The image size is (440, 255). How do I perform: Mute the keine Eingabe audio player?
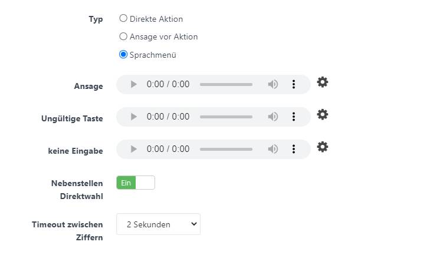coord(272,149)
